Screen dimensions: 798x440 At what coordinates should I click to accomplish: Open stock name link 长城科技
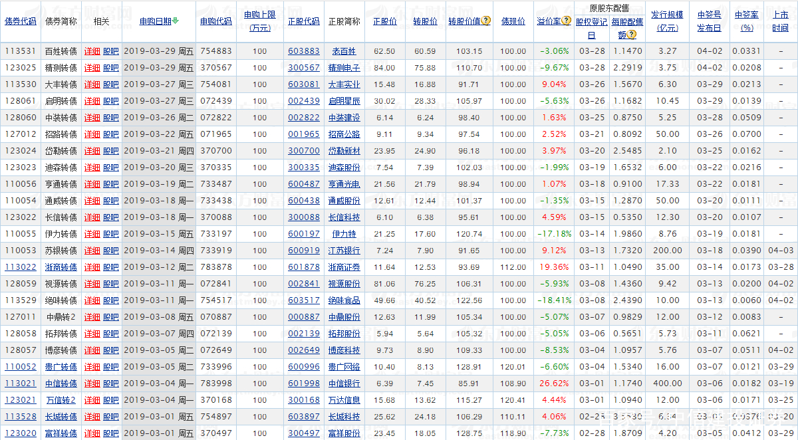[x=344, y=417]
